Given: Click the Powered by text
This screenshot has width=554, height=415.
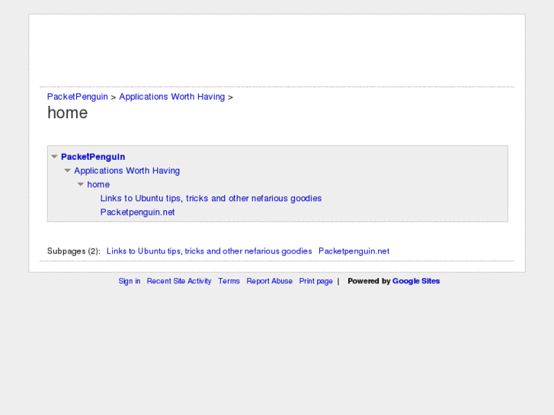Looking at the screenshot, I should [x=369, y=281].
